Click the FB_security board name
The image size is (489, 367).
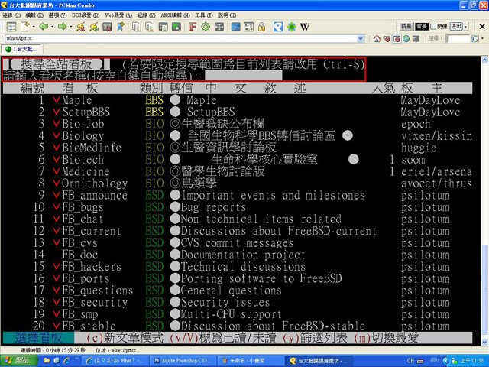coord(95,303)
